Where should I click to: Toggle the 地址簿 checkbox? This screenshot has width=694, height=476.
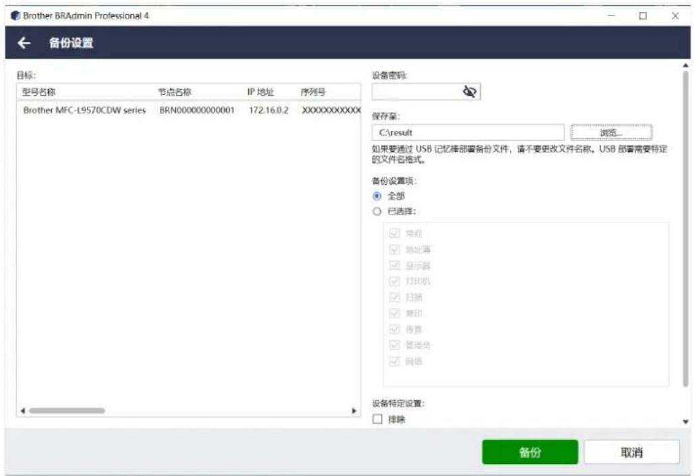394,249
